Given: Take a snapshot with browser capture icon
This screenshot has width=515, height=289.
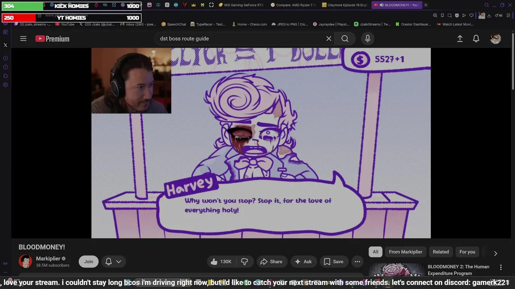Looking at the screenshot, I should coord(449,15).
